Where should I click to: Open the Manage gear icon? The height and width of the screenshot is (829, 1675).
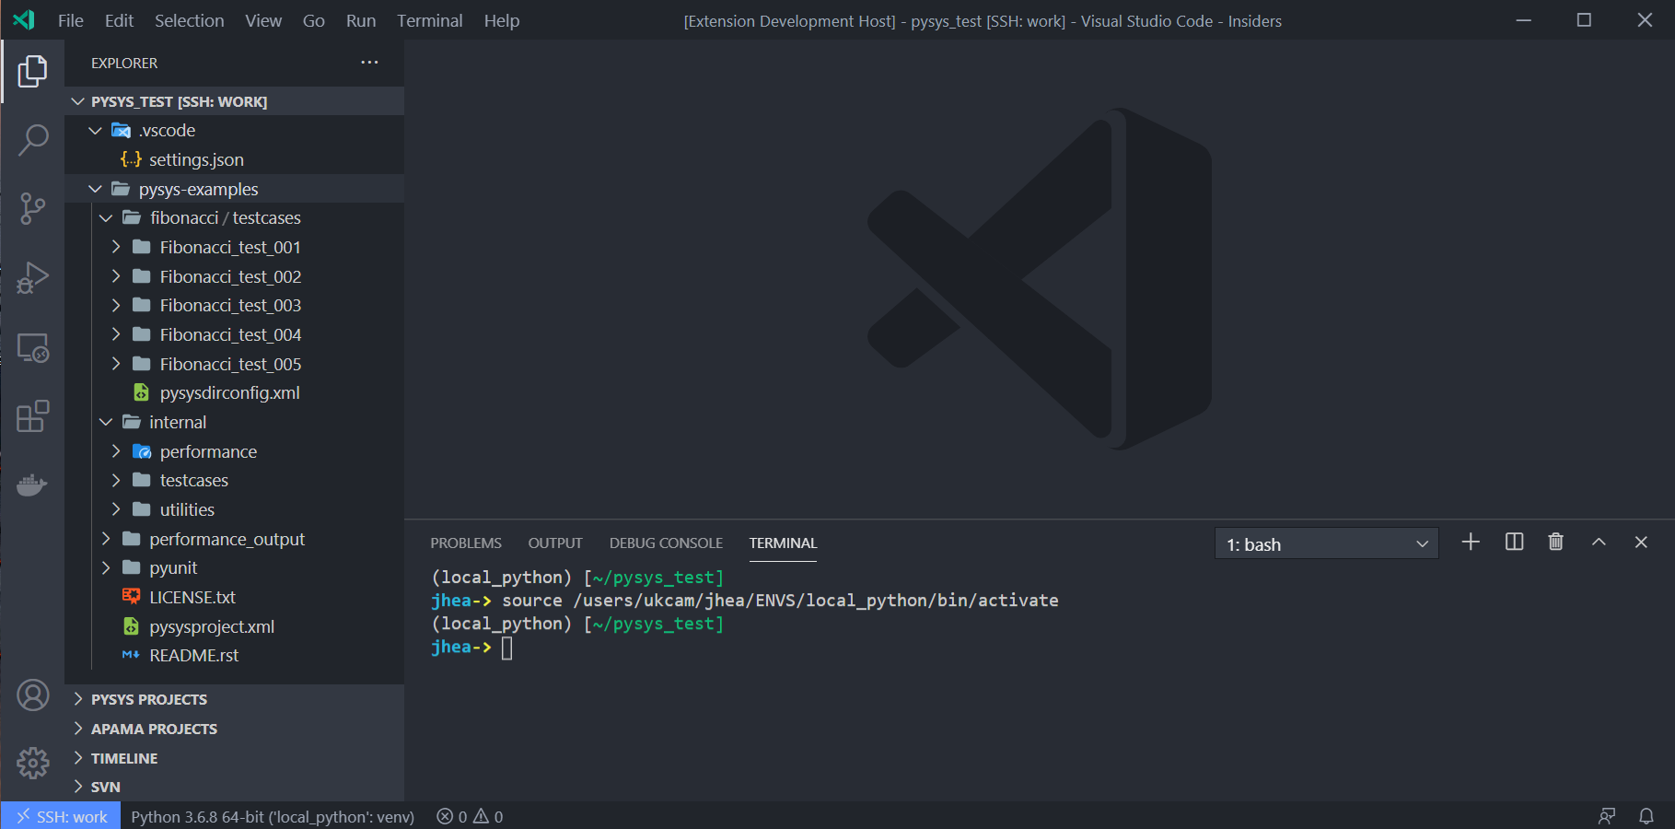[x=32, y=763]
